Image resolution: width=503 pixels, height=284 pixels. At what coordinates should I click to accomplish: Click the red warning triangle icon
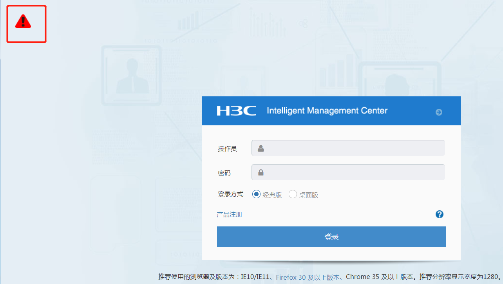point(23,22)
